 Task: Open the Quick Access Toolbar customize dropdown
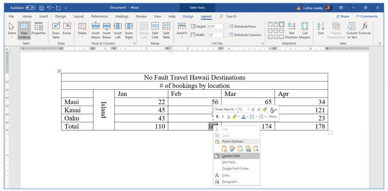click(x=66, y=8)
